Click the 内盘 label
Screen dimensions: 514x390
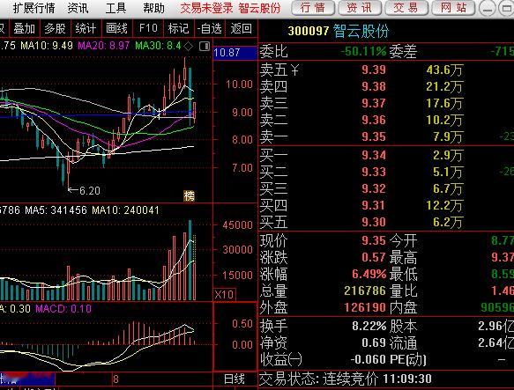click(404, 307)
